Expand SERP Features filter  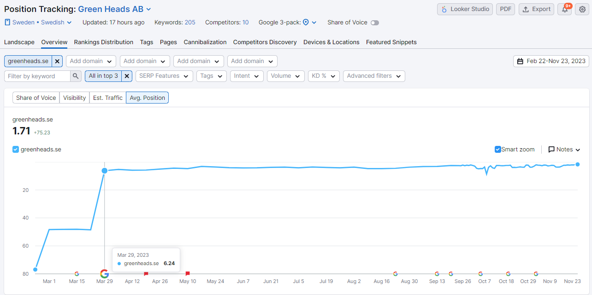pos(164,76)
